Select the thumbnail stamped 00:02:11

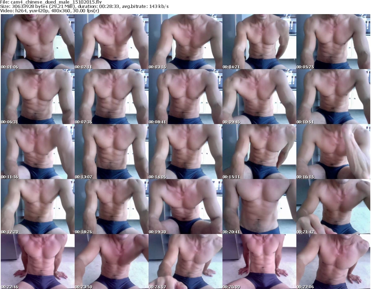[x=112, y=42]
